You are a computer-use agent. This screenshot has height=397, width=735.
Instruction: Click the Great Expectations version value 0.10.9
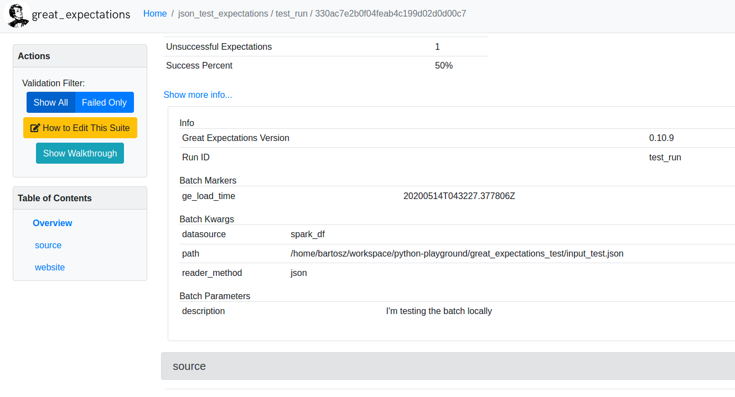coord(661,138)
